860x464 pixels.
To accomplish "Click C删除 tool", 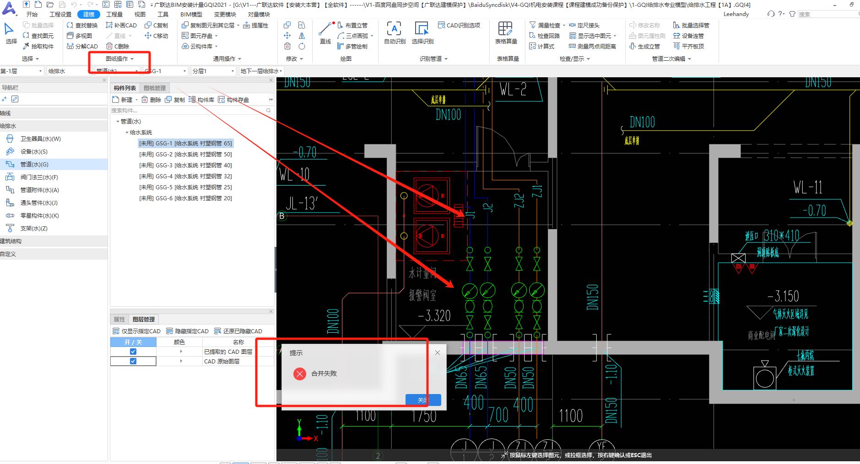I will pyautogui.click(x=118, y=46).
